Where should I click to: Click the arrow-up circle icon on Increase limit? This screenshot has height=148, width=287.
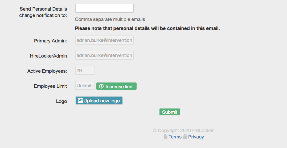(101, 86)
